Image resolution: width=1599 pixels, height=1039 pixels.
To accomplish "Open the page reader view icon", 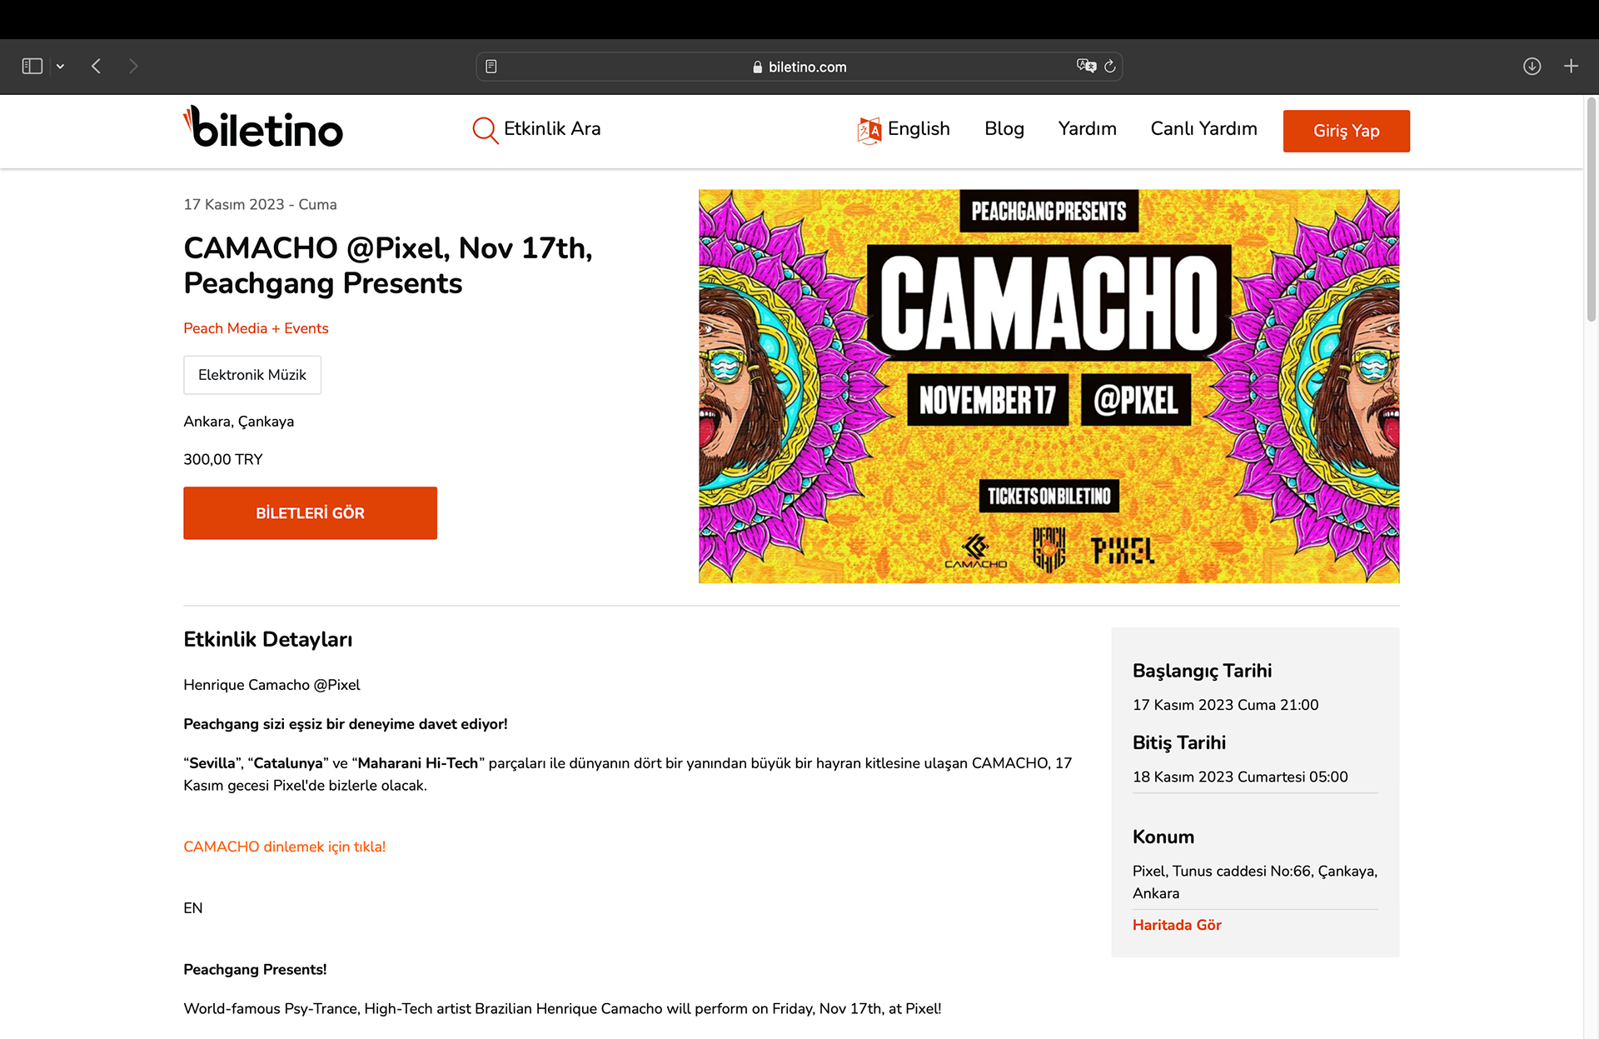I will pyautogui.click(x=491, y=67).
